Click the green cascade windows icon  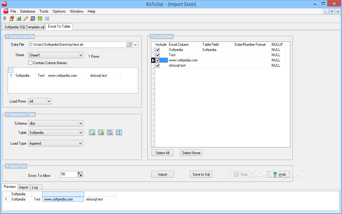(40, 18)
